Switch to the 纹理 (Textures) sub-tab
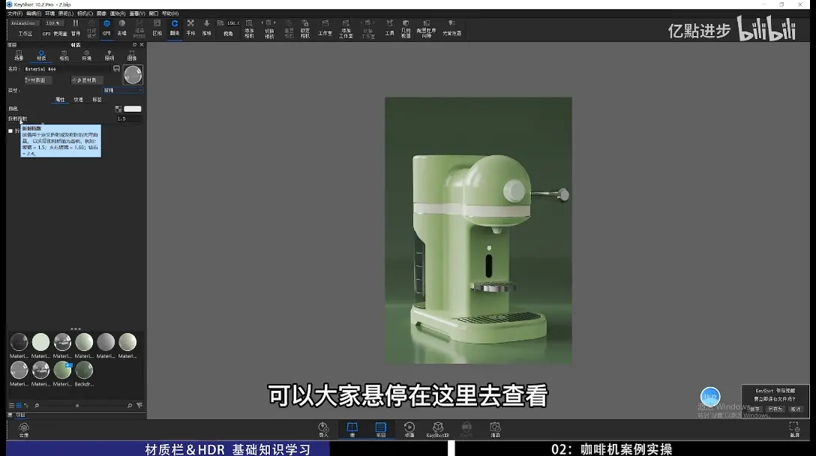 78,100
